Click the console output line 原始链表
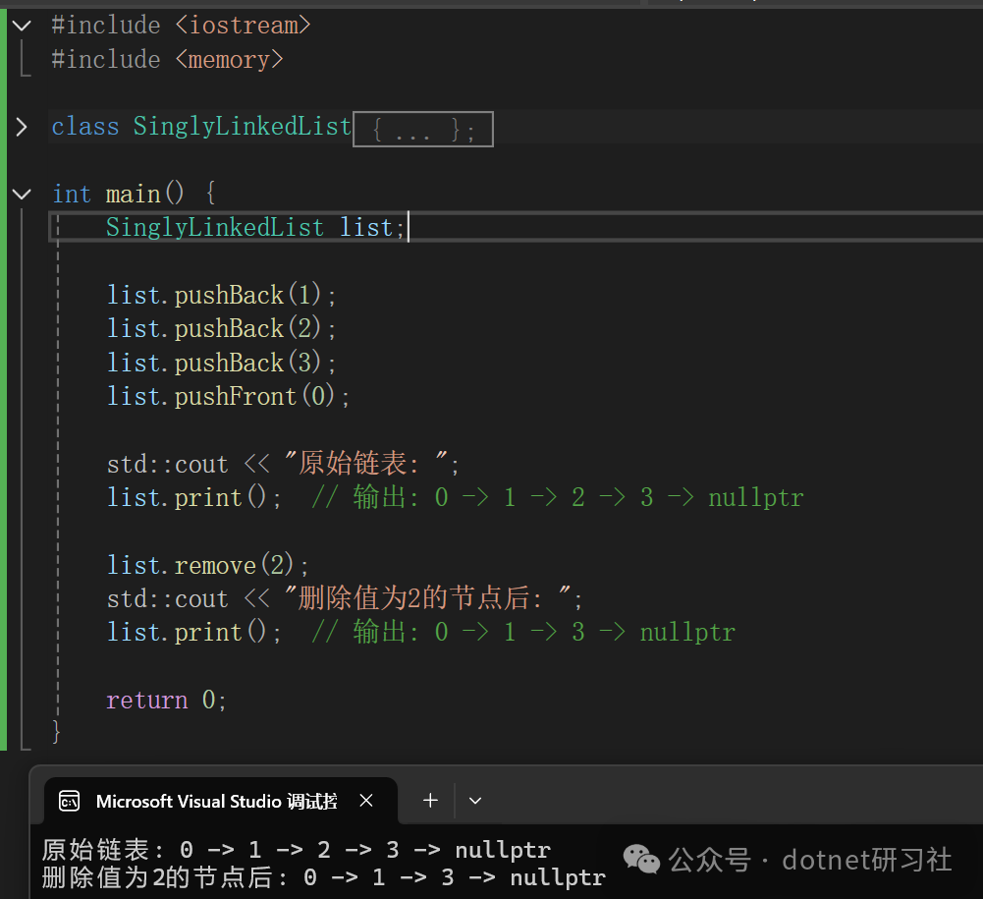 click(x=297, y=850)
